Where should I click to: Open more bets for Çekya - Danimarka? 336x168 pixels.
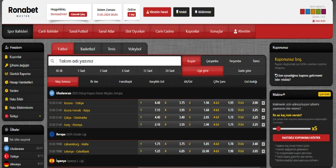click(263, 117)
